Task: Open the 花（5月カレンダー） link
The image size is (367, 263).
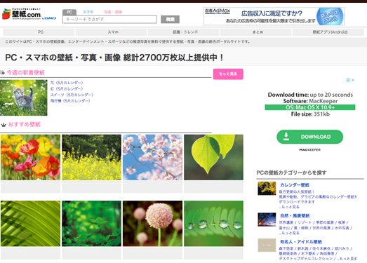Action: 67,83
